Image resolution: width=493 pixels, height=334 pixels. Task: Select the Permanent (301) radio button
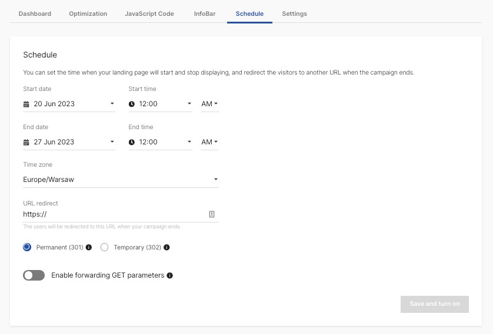point(27,247)
